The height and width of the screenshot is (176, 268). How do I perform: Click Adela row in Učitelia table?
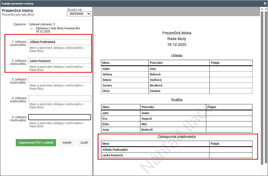(x=125, y=69)
